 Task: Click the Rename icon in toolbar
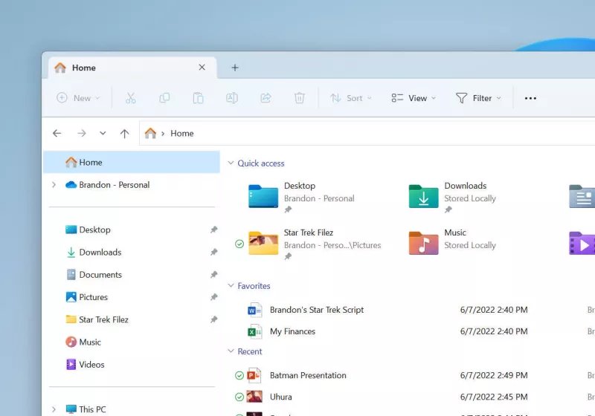[231, 98]
